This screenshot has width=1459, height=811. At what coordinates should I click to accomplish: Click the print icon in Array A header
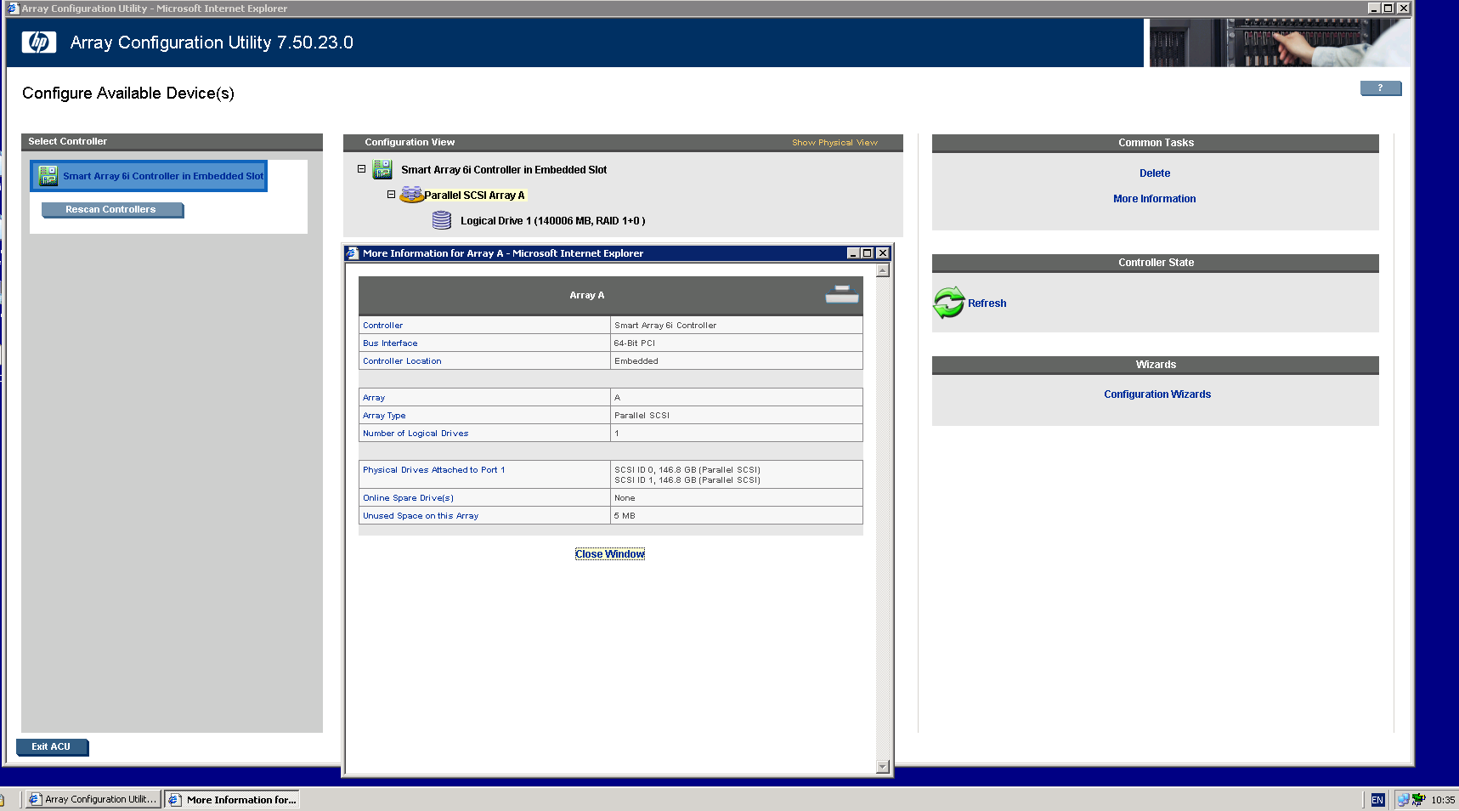pyautogui.click(x=842, y=295)
